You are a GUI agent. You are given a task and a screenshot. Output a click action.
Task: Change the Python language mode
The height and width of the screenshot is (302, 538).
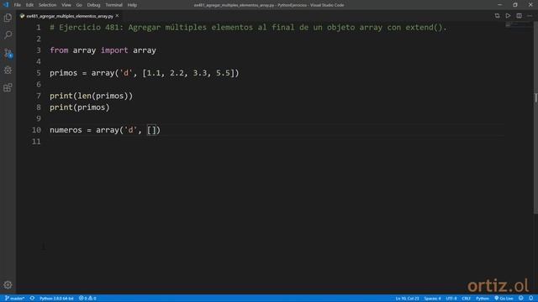482,299
